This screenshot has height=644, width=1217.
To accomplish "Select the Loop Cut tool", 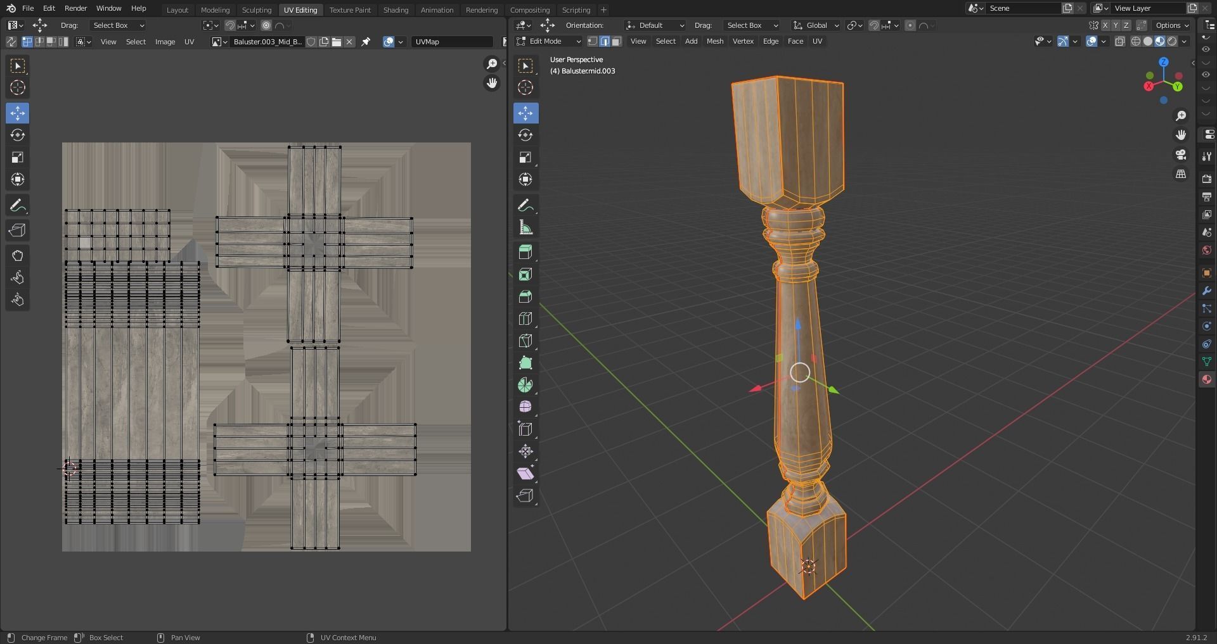I will 525,319.
